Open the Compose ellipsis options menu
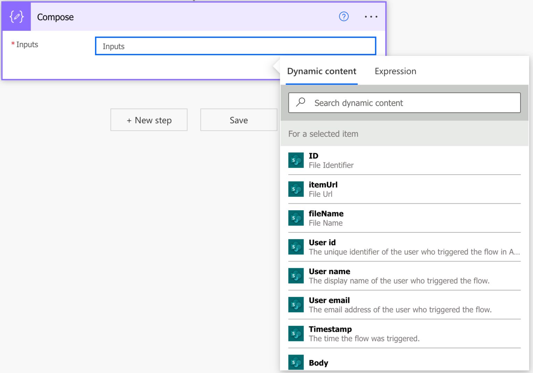 tap(371, 16)
